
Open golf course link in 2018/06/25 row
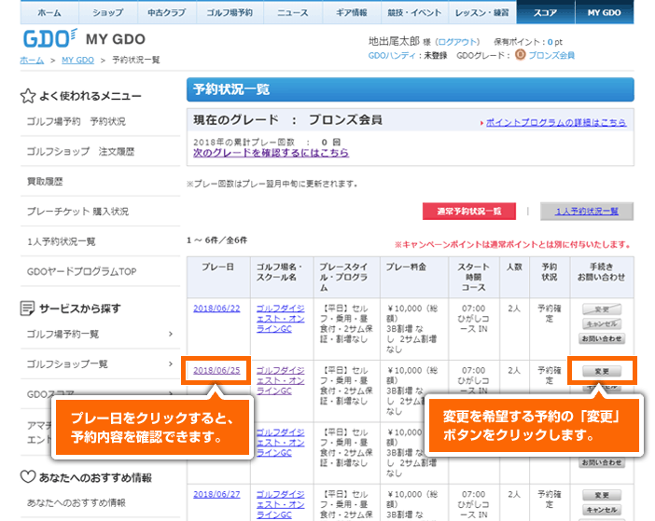(280, 380)
